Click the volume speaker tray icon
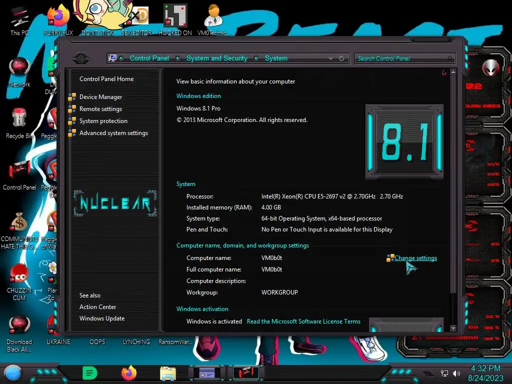Viewport: 512px width, 384px height. coord(456,373)
